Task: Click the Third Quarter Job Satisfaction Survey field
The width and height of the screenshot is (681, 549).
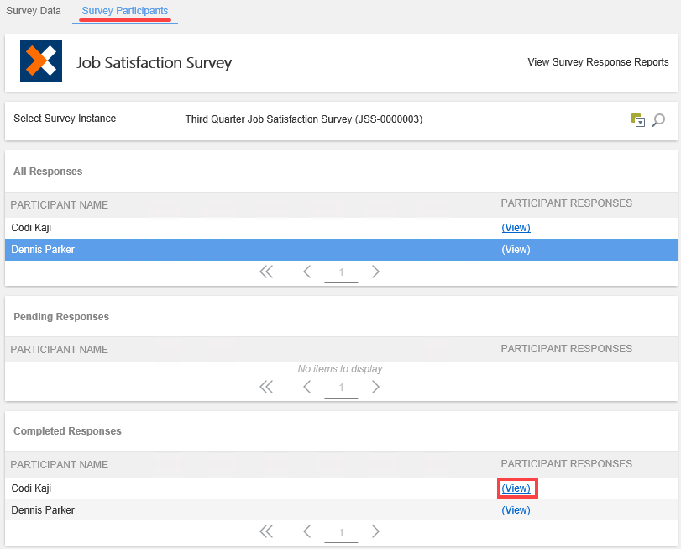Action: (304, 119)
